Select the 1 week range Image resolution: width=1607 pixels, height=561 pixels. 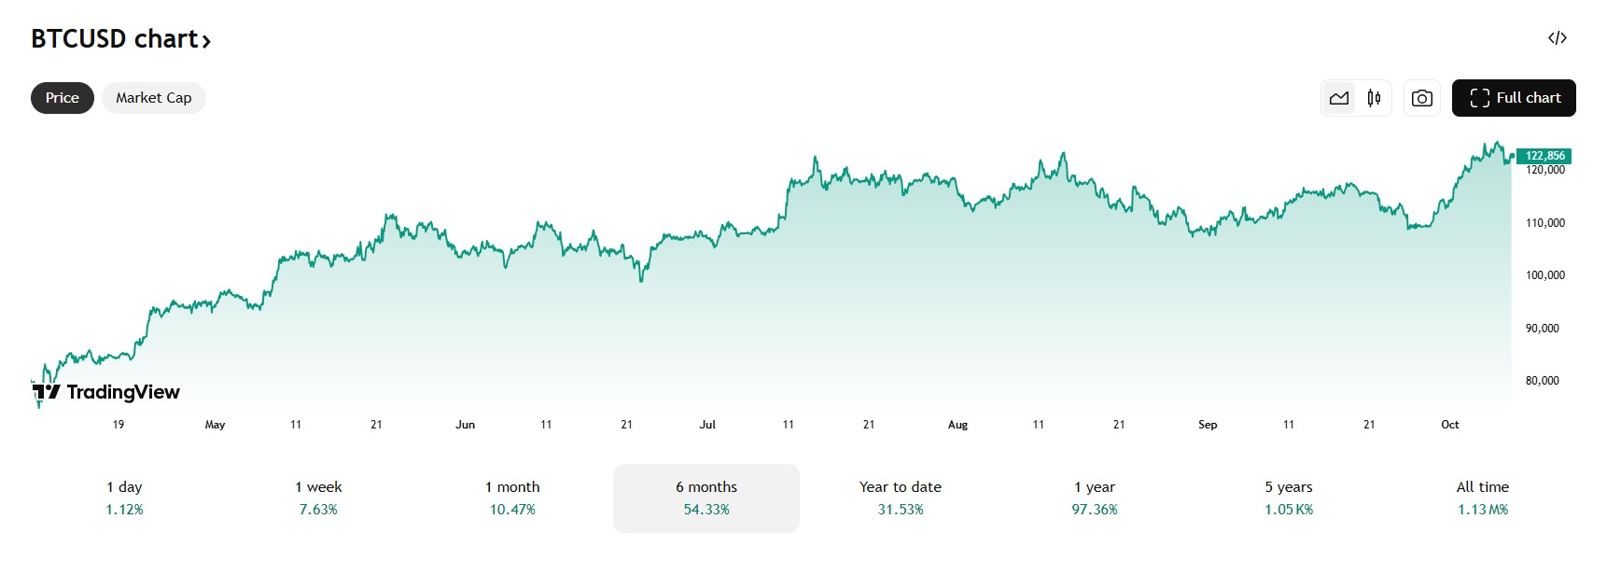coord(318,498)
